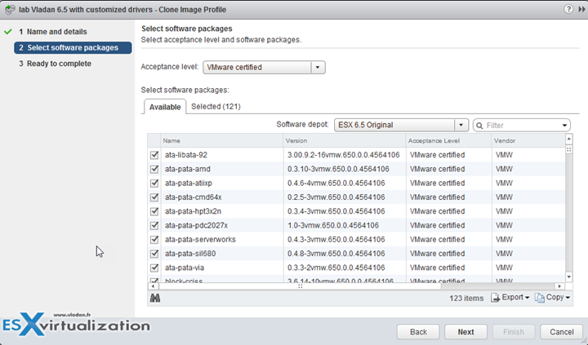Image resolution: width=588 pixels, height=345 pixels.
Task: Click into the Filter input field
Action: 523,126
